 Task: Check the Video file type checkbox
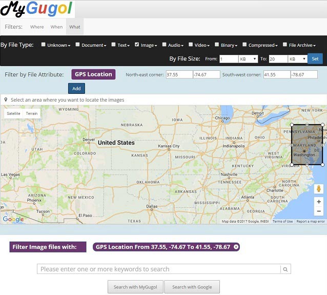[191, 45]
